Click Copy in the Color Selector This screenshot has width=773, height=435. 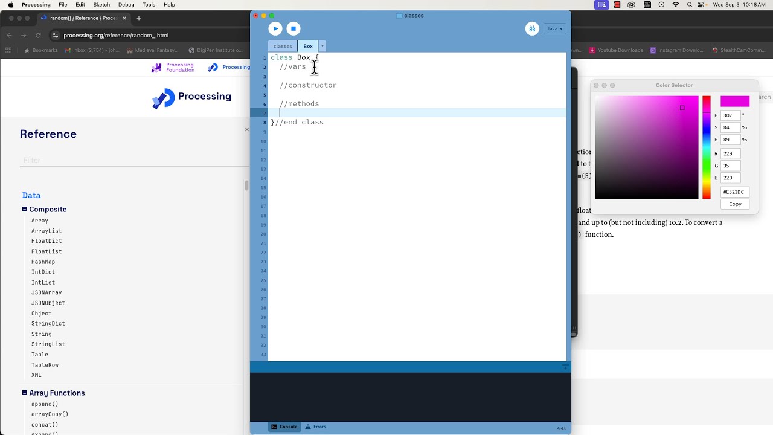(x=735, y=204)
